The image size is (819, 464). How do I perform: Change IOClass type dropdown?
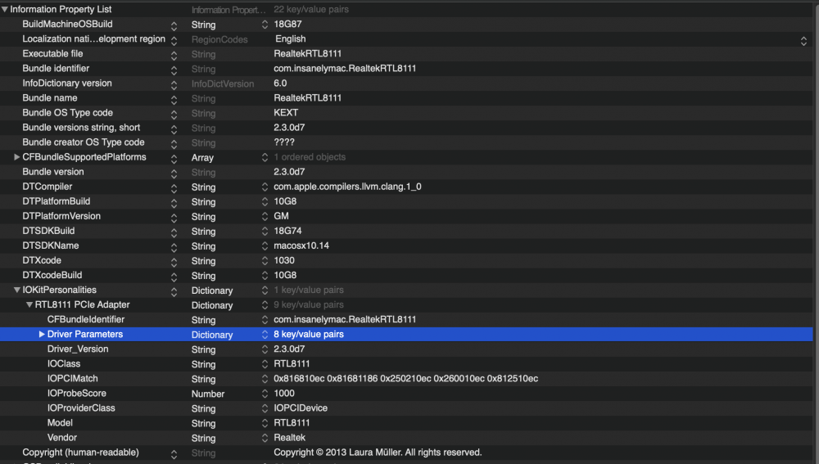point(265,364)
